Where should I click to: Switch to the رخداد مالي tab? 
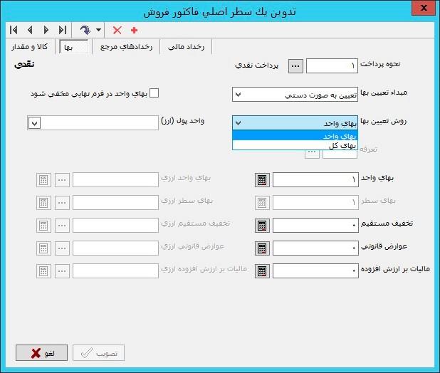(x=186, y=47)
